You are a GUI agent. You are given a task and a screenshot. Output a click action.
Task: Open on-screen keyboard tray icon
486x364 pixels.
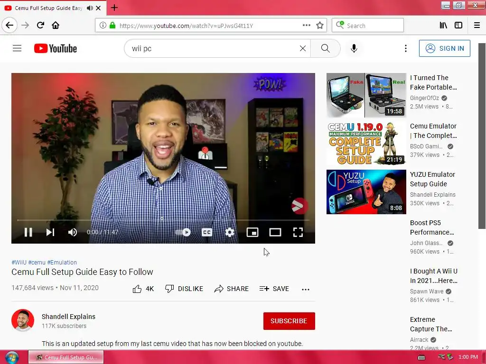(x=421, y=357)
